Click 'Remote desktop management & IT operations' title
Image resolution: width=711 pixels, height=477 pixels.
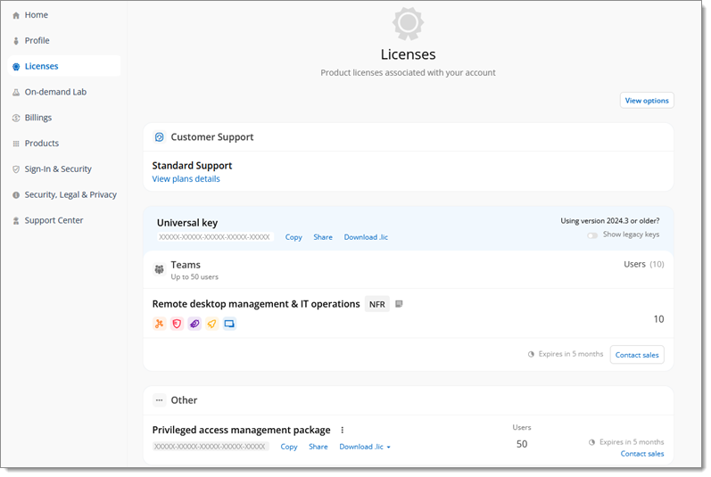pyautogui.click(x=256, y=304)
